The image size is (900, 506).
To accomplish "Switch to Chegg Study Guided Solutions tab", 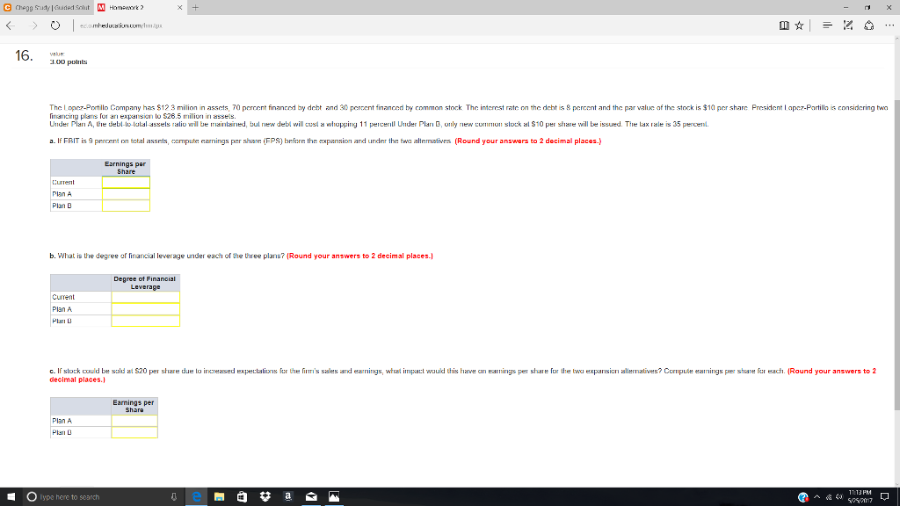I will point(47,7).
